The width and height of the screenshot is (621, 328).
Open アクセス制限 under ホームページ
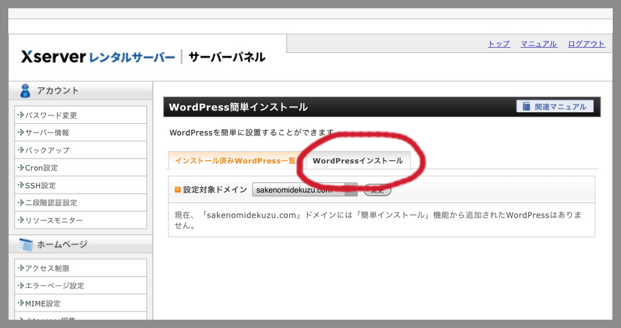click(x=81, y=268)
